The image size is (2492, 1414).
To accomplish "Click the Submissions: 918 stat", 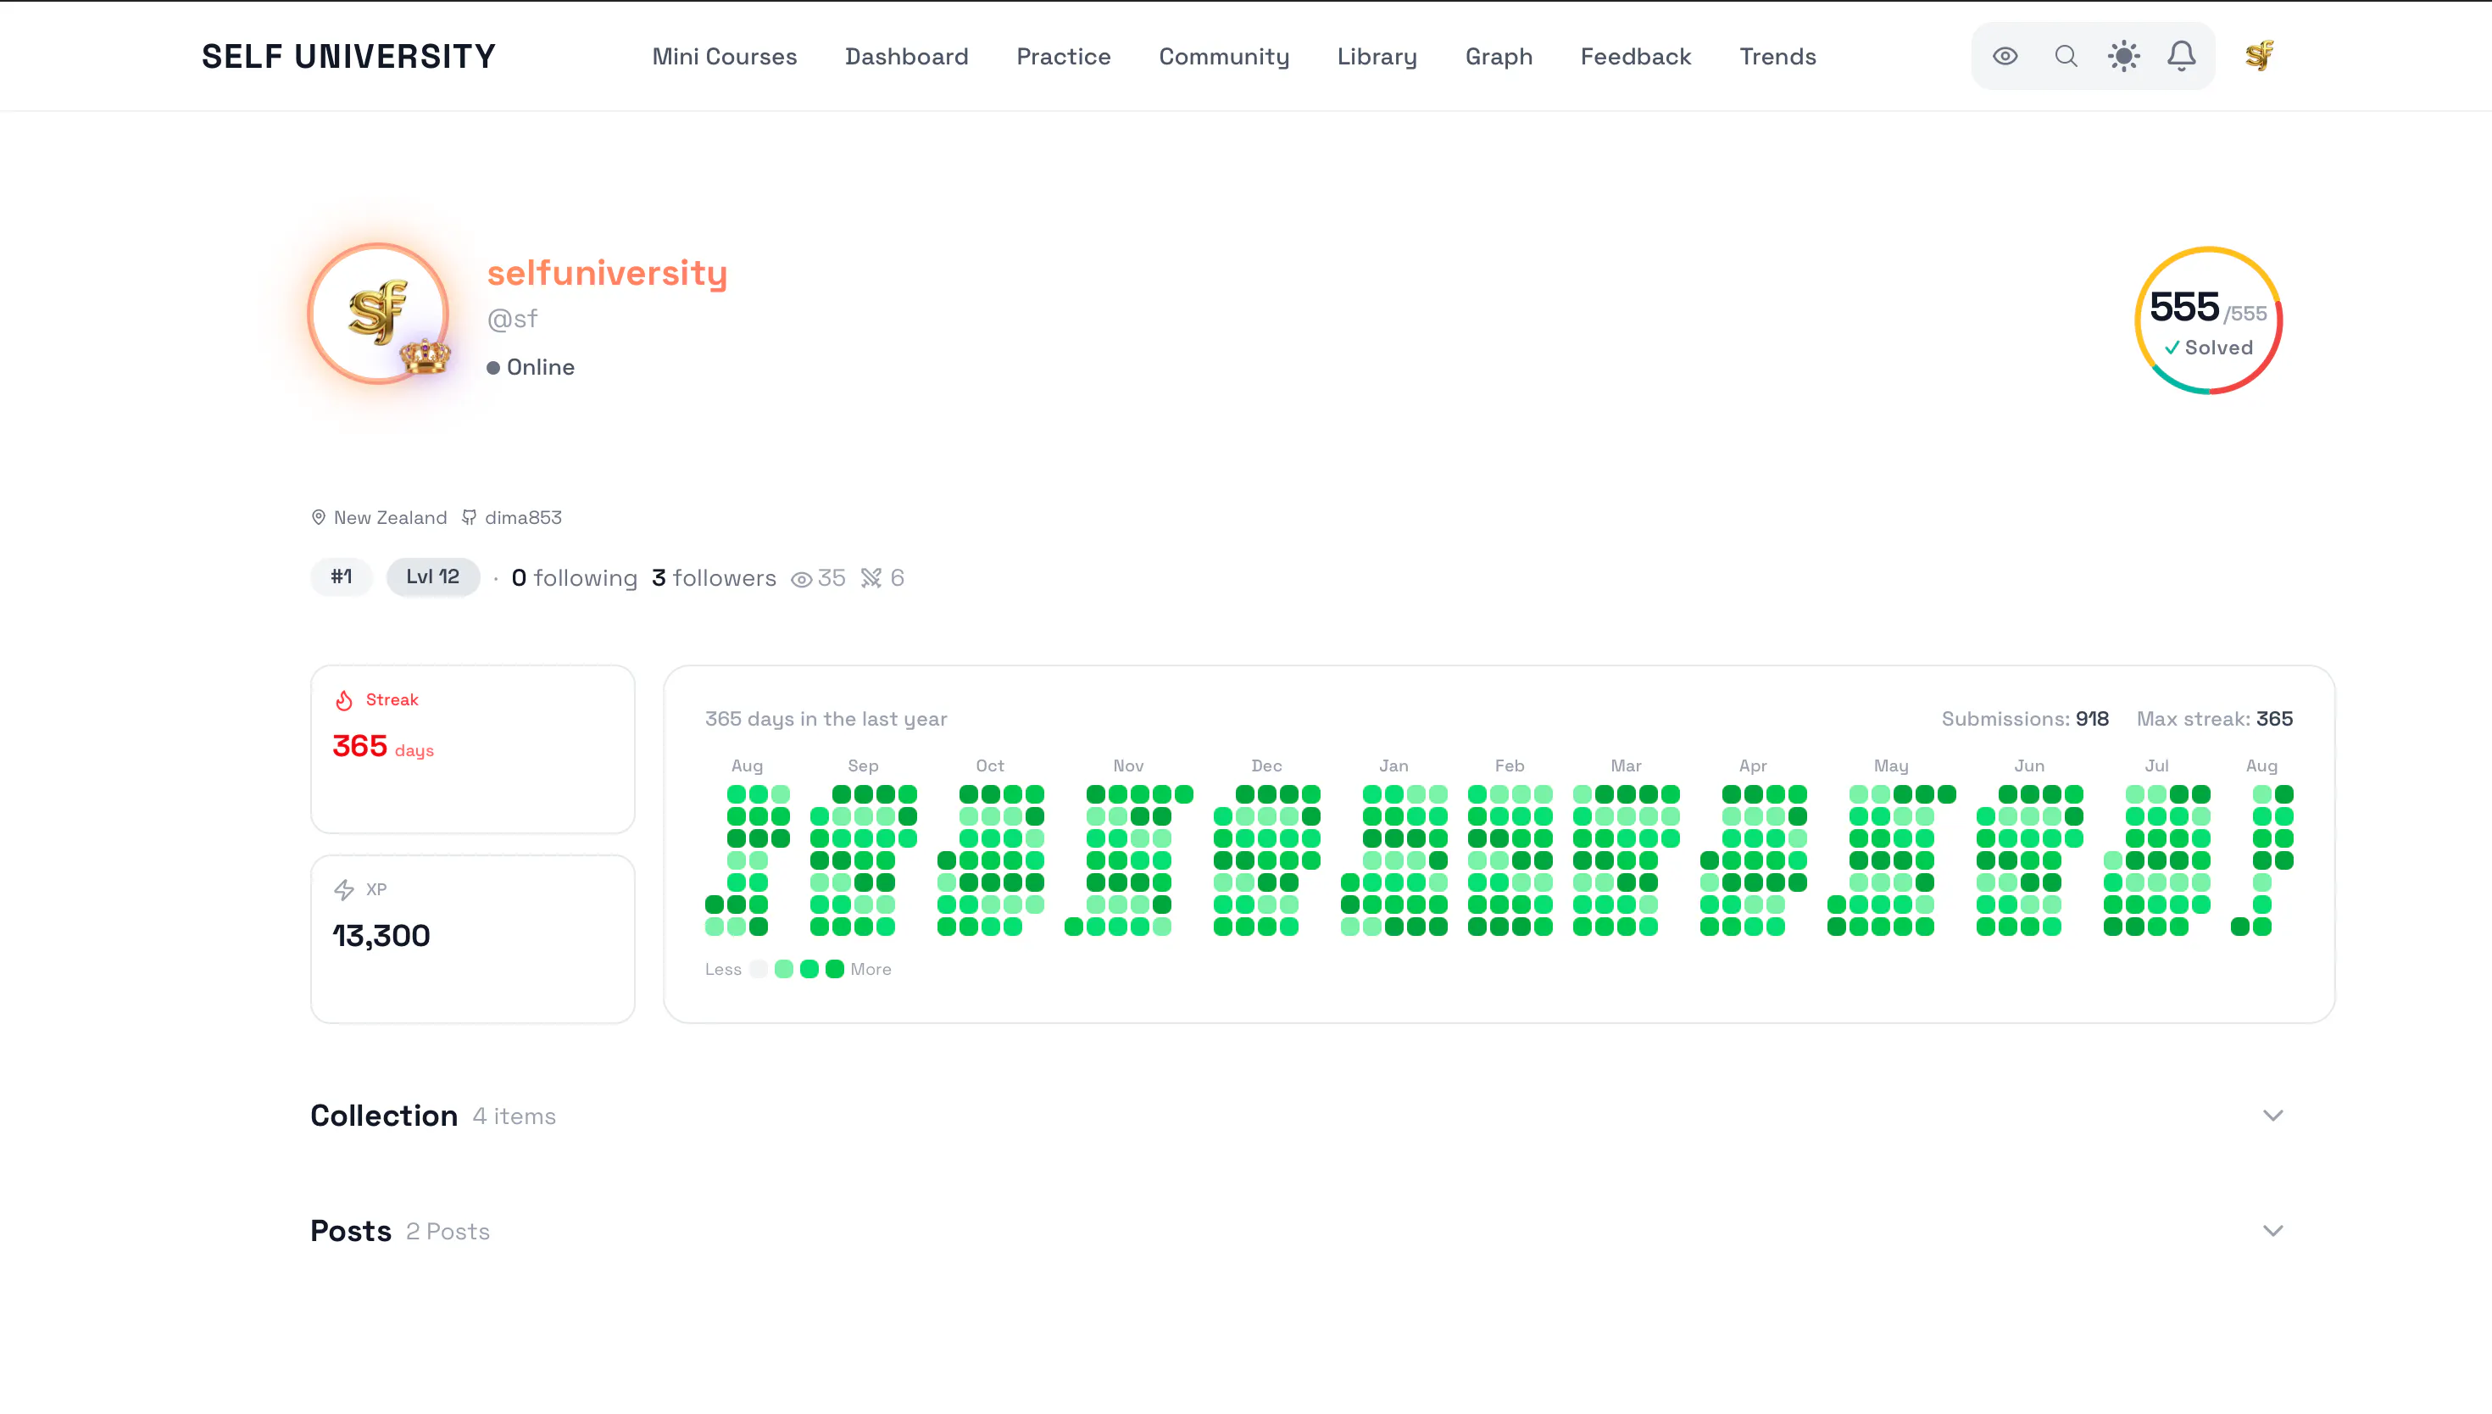I will pos(2024,719).
